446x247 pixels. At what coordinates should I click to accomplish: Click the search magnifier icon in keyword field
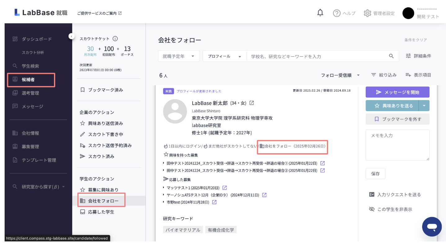tap(391, 56)
